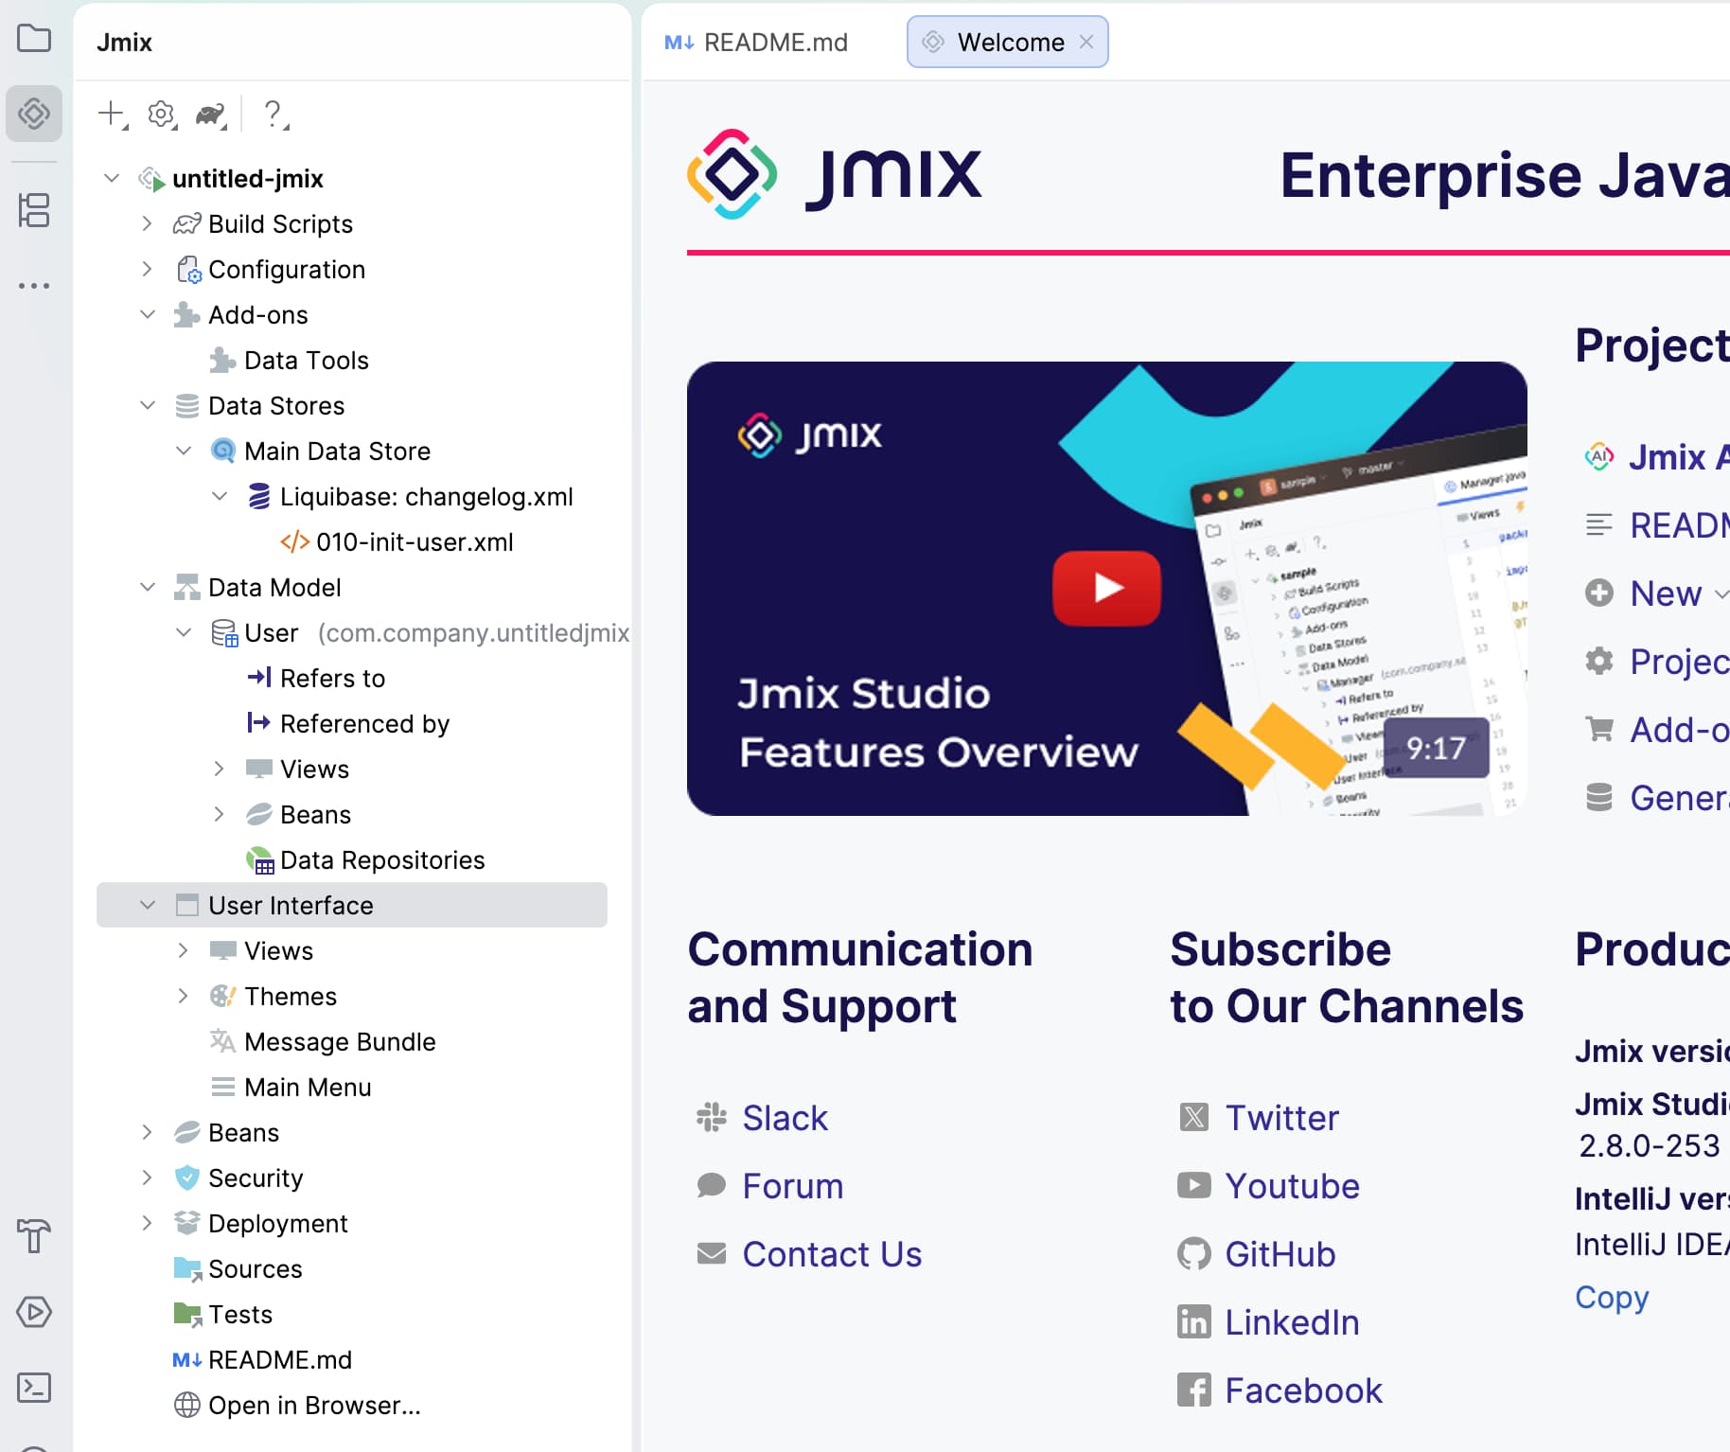Viewport: 1730px width, 1452px height.
Task: Click the plus icon in the Jmix toolbar
Action: click(108, 114)
